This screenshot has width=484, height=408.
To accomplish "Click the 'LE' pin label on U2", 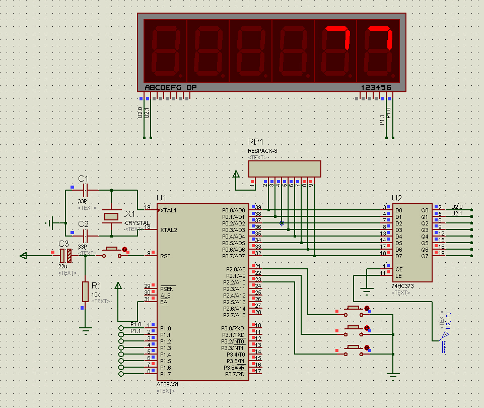I will click(x=398, y=276).
